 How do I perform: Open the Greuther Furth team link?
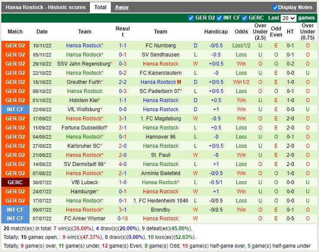[x=84, y=82]
